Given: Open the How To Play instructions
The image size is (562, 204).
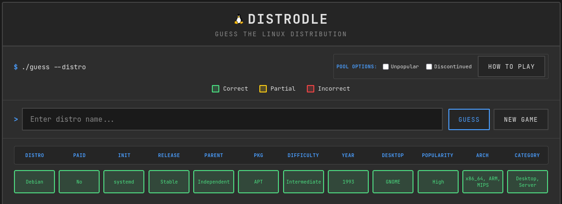Looking at the screenshot, I should click(x=511, y=66).
